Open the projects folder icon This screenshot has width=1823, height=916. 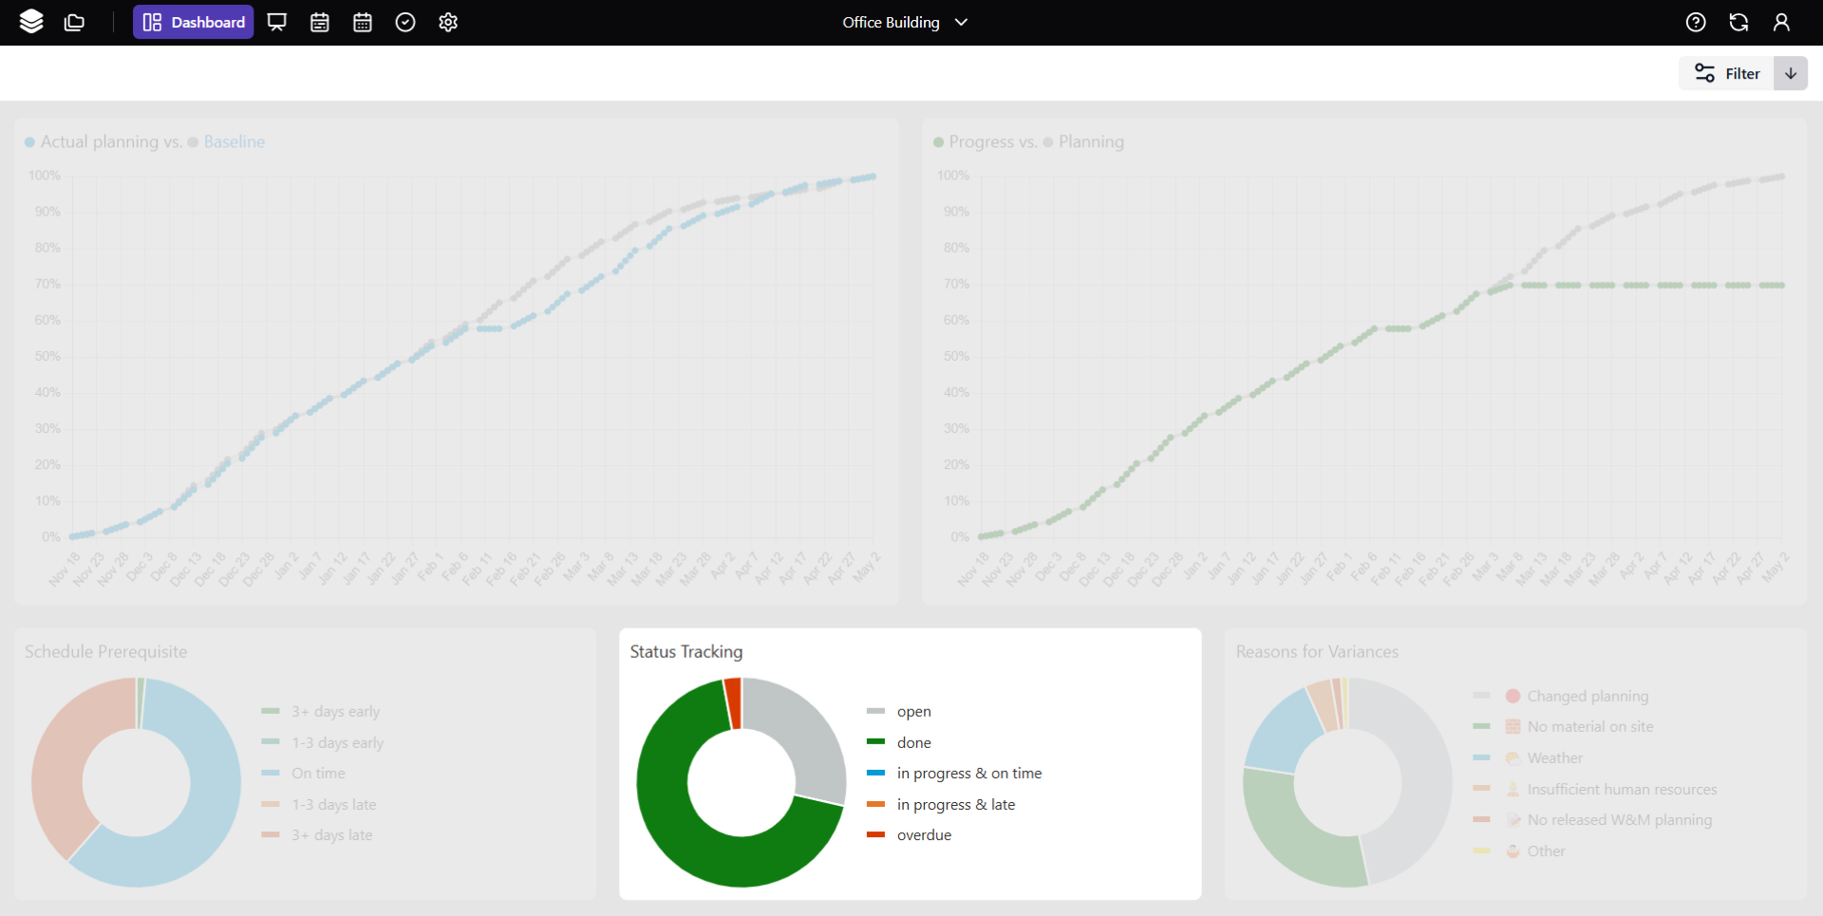click(74, 22)
